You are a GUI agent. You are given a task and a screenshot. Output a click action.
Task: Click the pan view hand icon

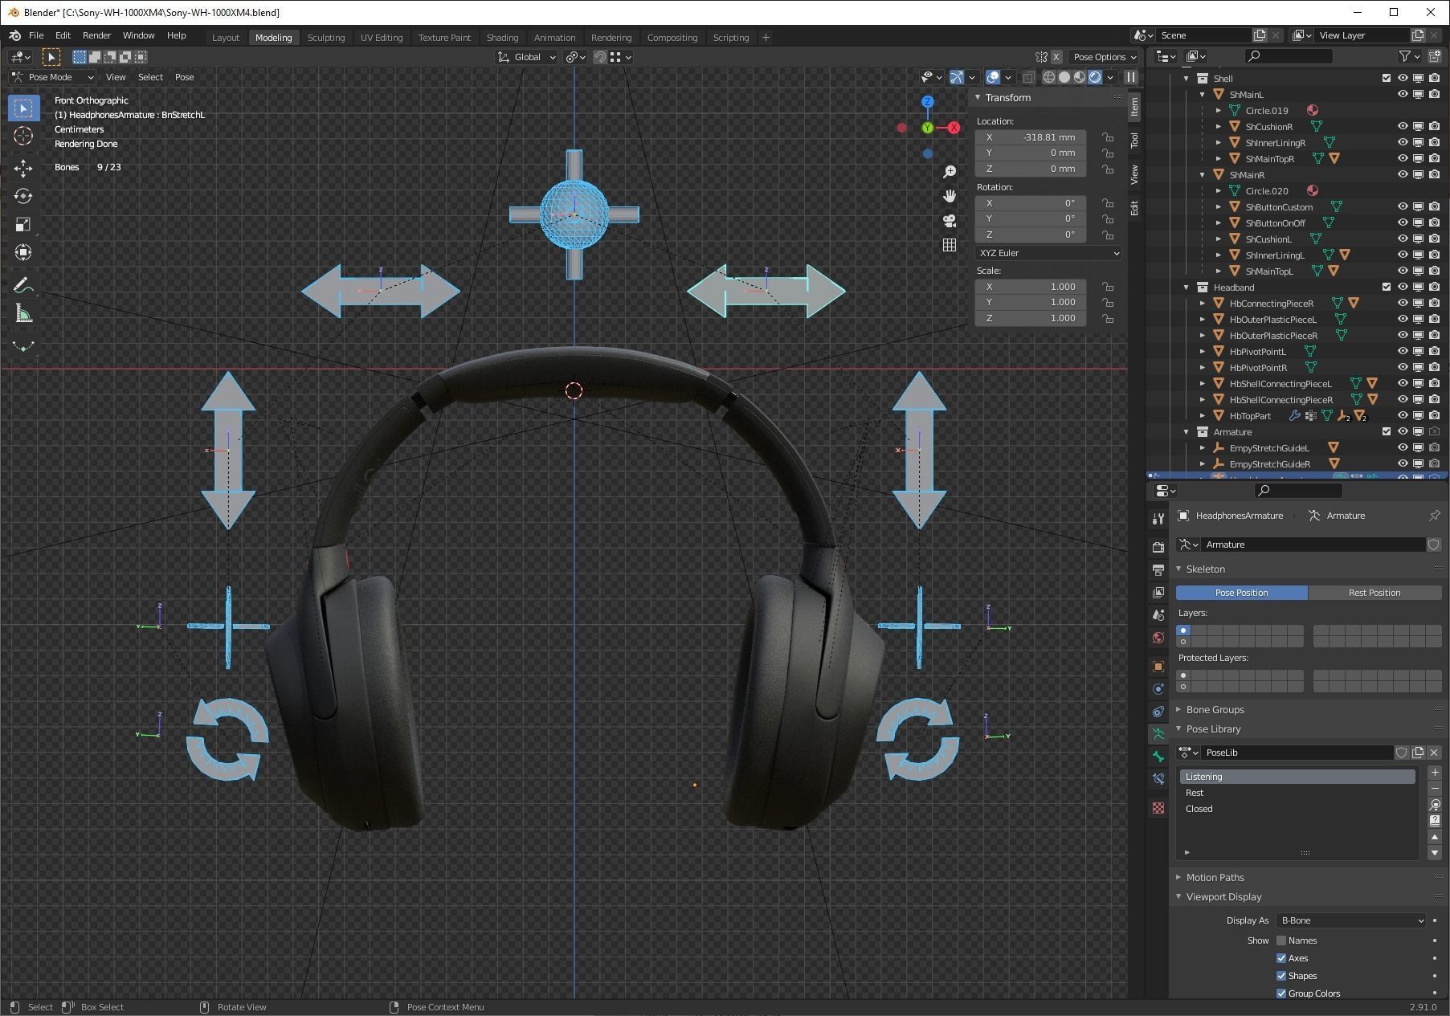[x=950, y=196]
